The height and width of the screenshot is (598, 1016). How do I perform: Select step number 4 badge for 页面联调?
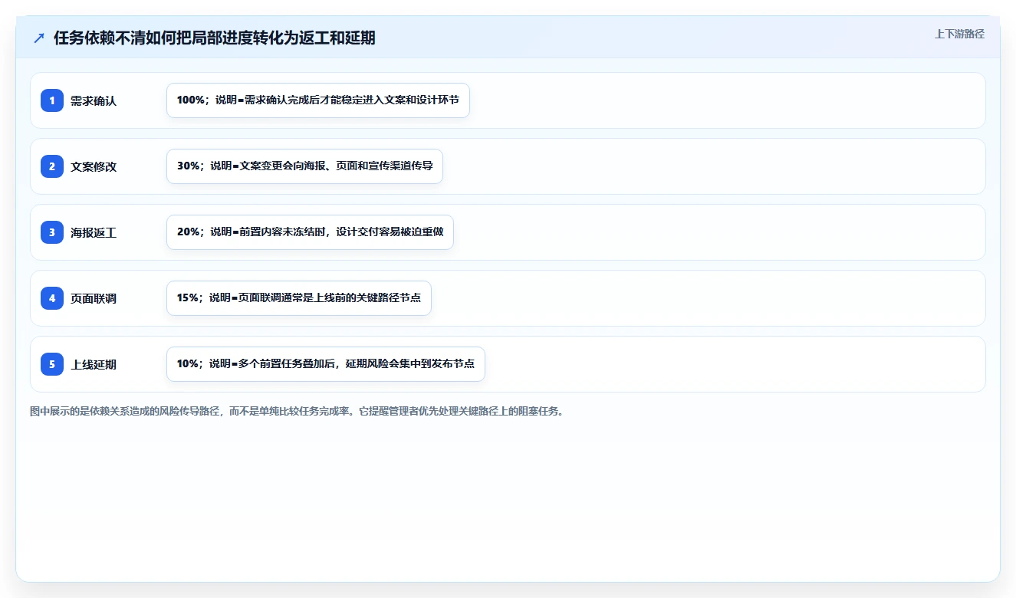tap(52, 298)
